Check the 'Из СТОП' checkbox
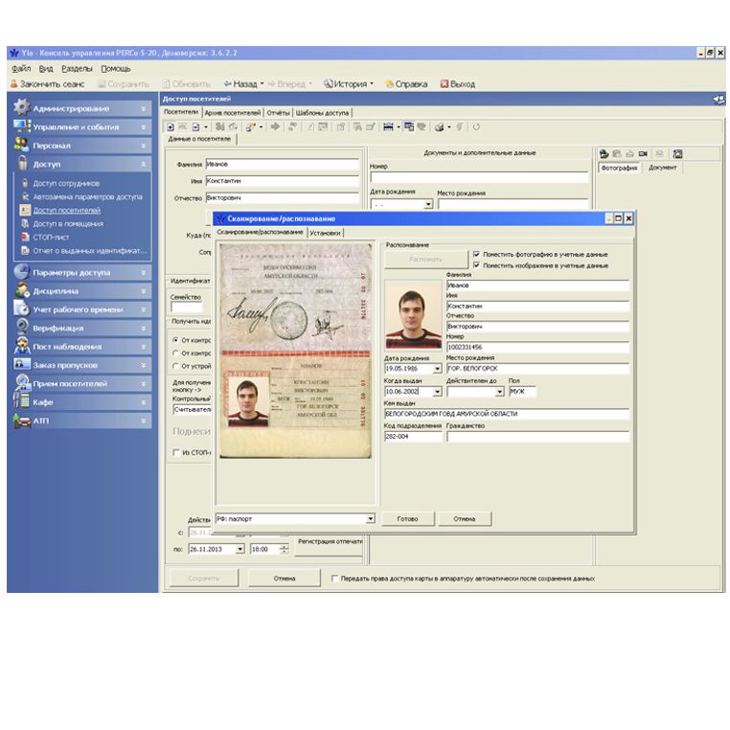 point(176,452)
